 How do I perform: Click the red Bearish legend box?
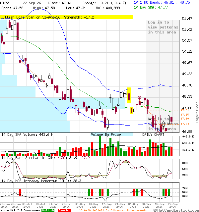[64, 210]
